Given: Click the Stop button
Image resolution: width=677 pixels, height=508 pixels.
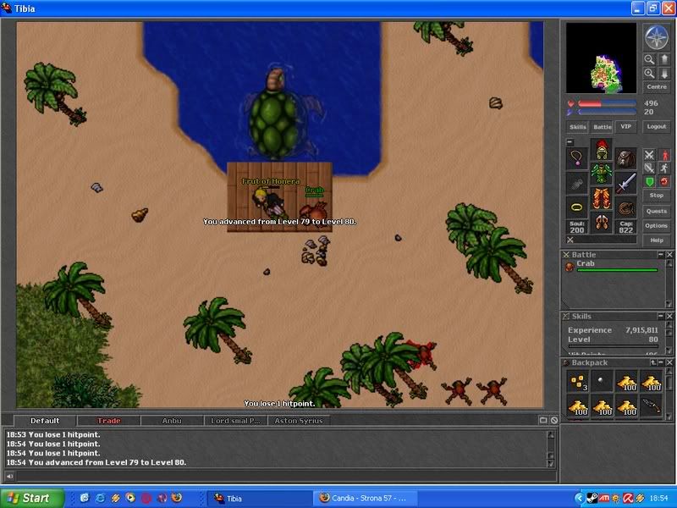Looking at the screenshot, I should 657,196.
